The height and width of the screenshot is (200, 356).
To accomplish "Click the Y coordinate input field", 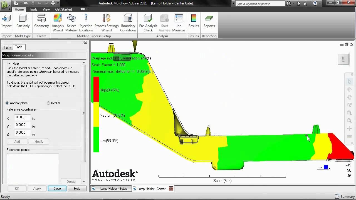I will tap(22, 125).
